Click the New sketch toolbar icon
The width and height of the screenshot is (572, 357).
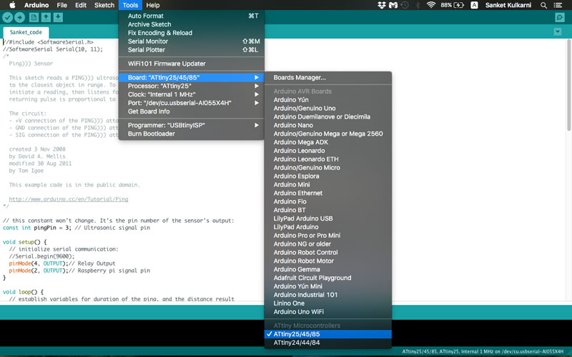click(x=34, y=17)
